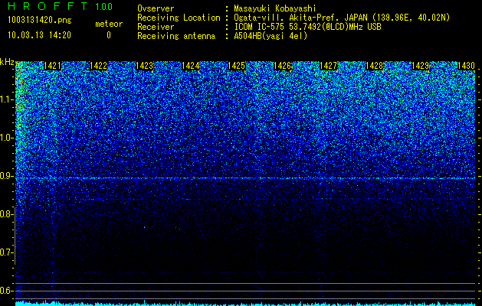This screenshot has height=306, width=482.
Task: Click the 1426 time marker
Action: [x=283, y=66]
